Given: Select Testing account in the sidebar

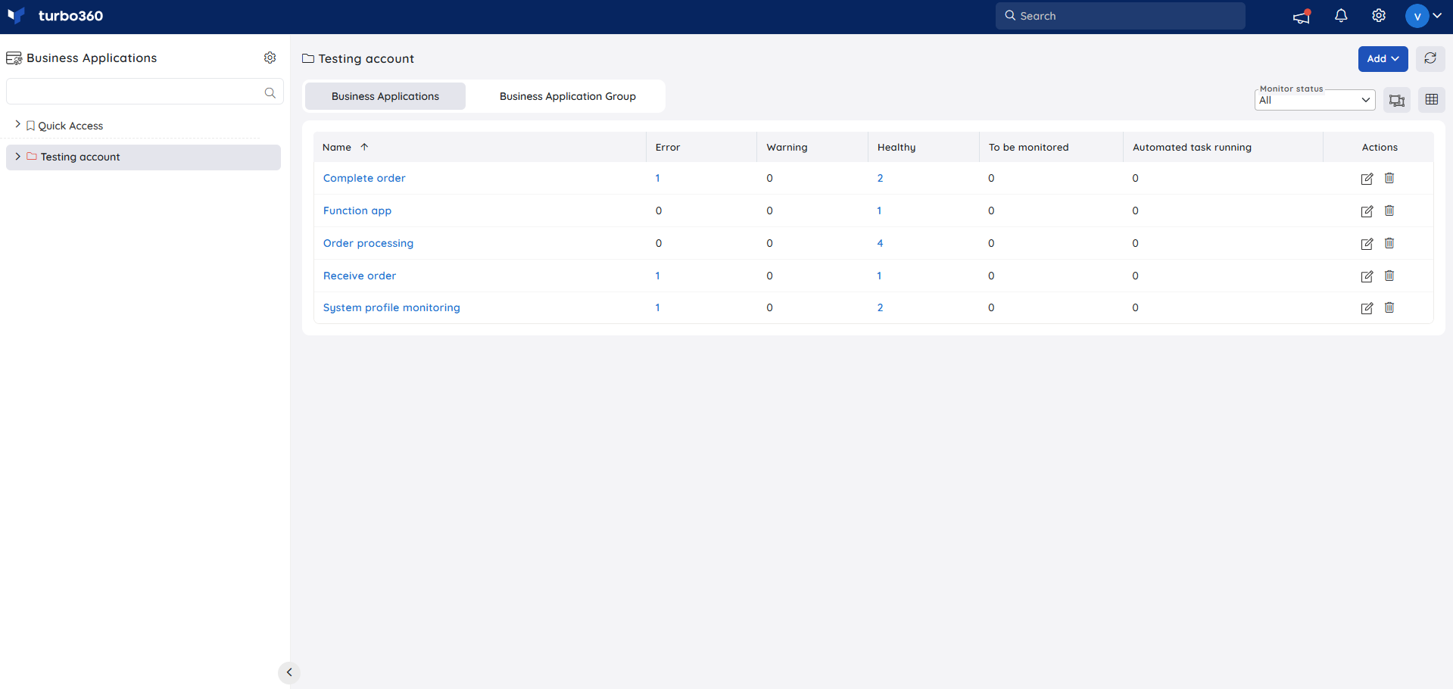Looking at the screenshot, I should pos(143,157).
